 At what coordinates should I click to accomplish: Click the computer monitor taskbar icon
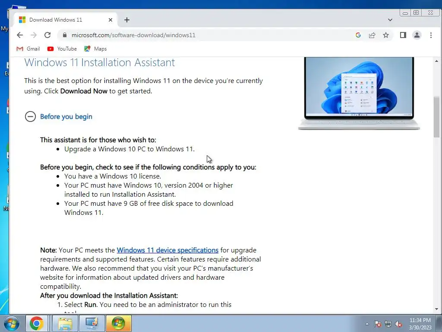point(92,323)
